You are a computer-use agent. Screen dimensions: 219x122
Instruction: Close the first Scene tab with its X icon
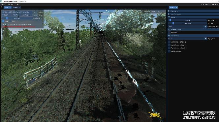pos(10,7)
